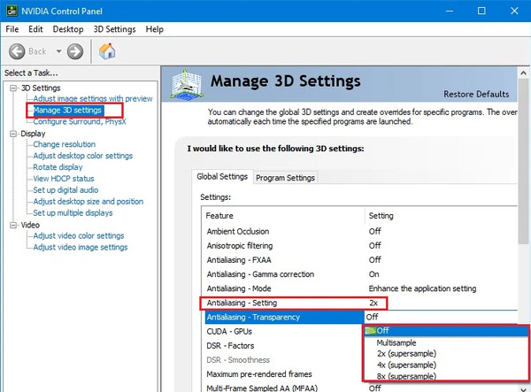Select the CUDA - GPUs row
Screen dimensions: 531x392
(x=283, y=332)
